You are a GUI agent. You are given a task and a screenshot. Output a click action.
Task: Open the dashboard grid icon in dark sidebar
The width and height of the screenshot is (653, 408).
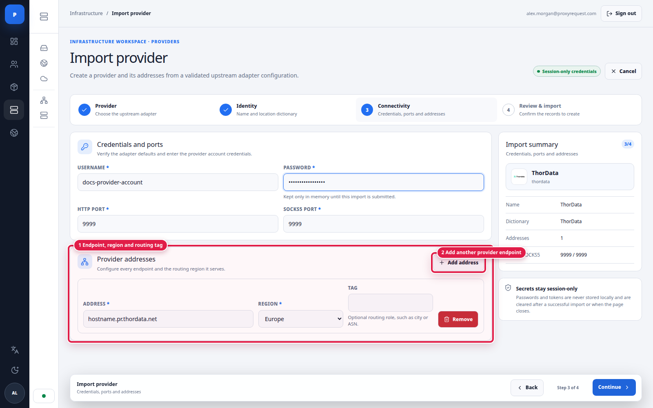point(14,41)
